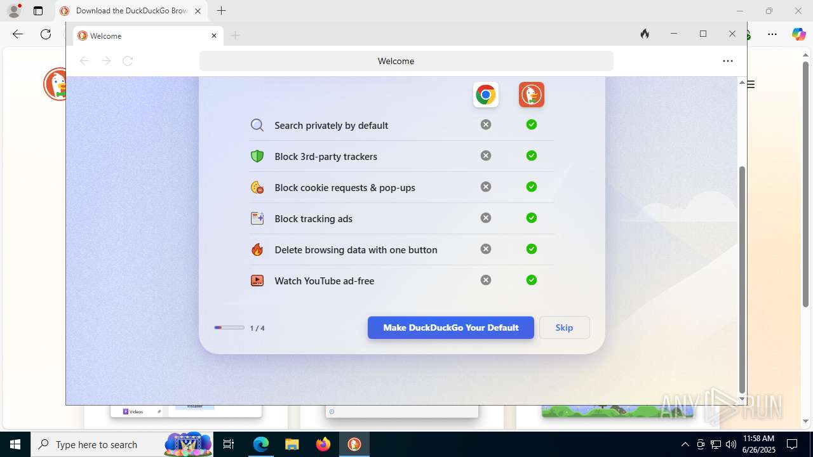813x457 pixels.
Task: Click the cookie icon for cookie requests
Action: (x=257, y=187)
